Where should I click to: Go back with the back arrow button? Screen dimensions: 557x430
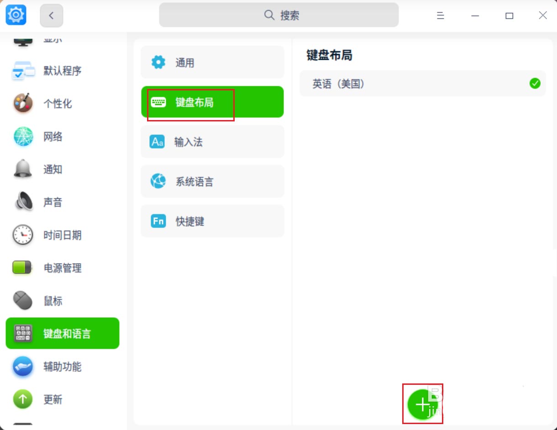point(52,16)
